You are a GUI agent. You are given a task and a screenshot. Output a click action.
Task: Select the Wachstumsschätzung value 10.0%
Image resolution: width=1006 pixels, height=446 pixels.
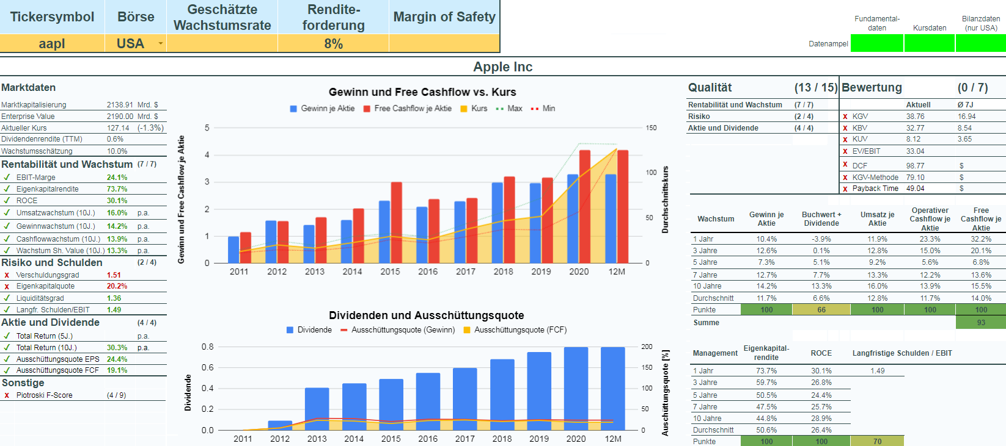pyautogui.click(x=117, y=151)
